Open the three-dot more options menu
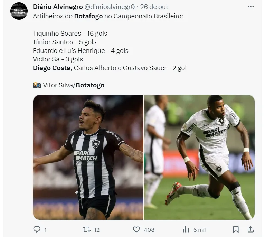Screen dimensions: 265x237 pos(251,7)
